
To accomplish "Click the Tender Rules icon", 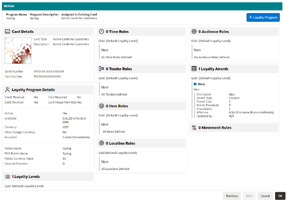I will 101,69.
